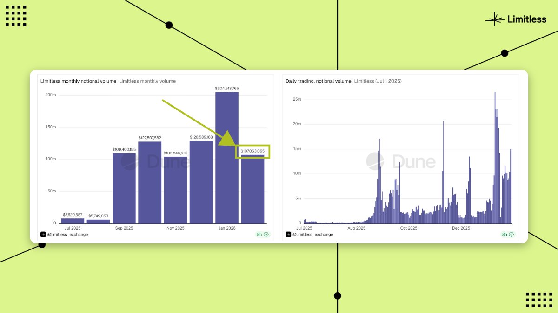Screen dimensions: 558x313
Task: Open the @limitless_exchange link under the daily chart
Action: click(313, 235)
